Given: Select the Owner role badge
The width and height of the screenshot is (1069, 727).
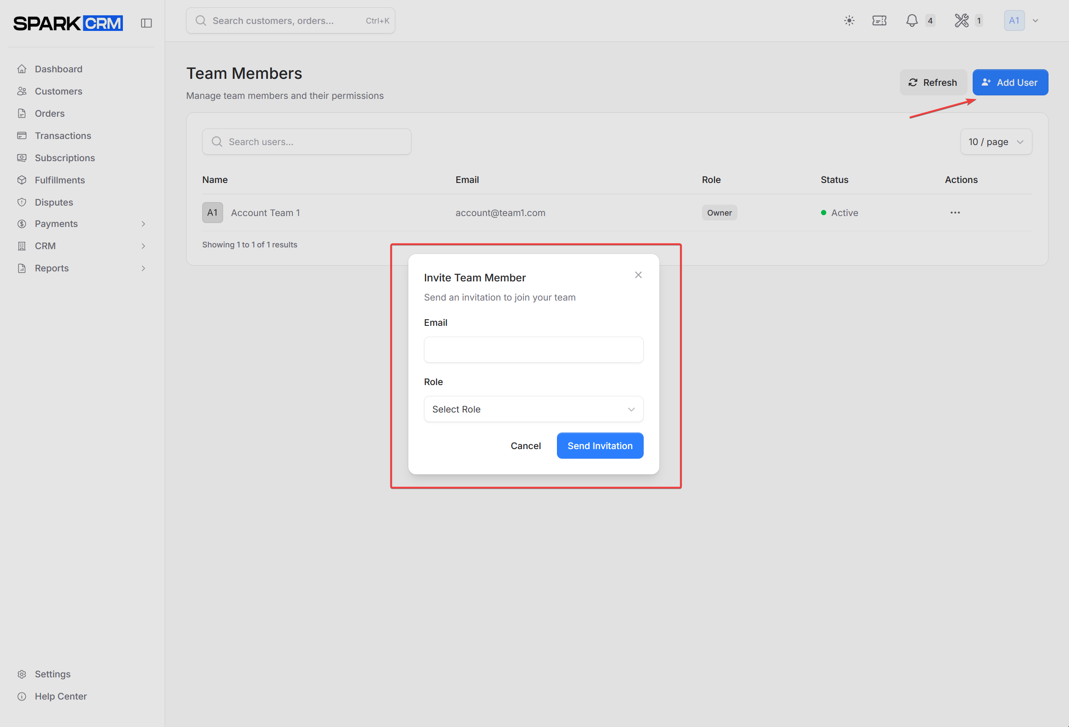Looking at the screenshot, I should 719,213.
